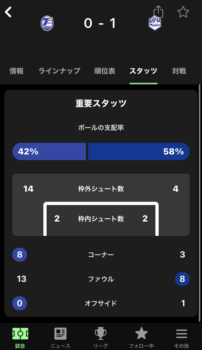Show the フォロー中 following section
202x350 pixels.
tap(141, 337)
